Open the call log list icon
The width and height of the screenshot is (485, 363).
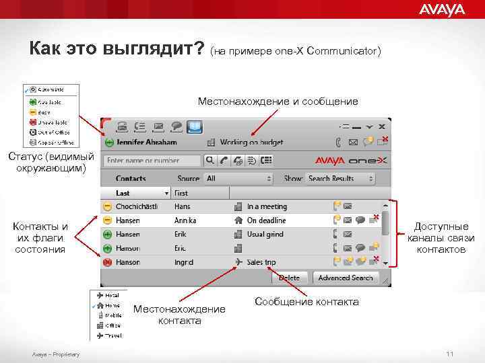140,127
